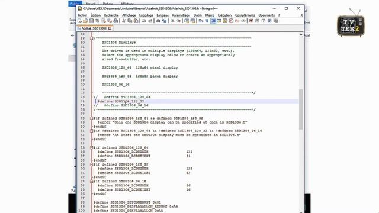Open the Recherche menu
This screenshot has width=379, height=213.
111,15
